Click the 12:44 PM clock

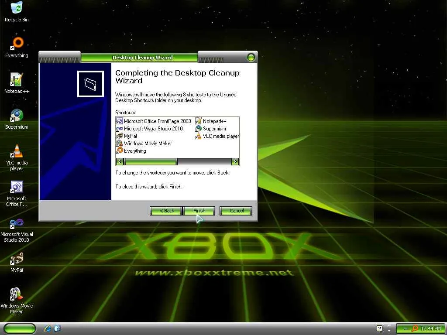pos(431,329)
